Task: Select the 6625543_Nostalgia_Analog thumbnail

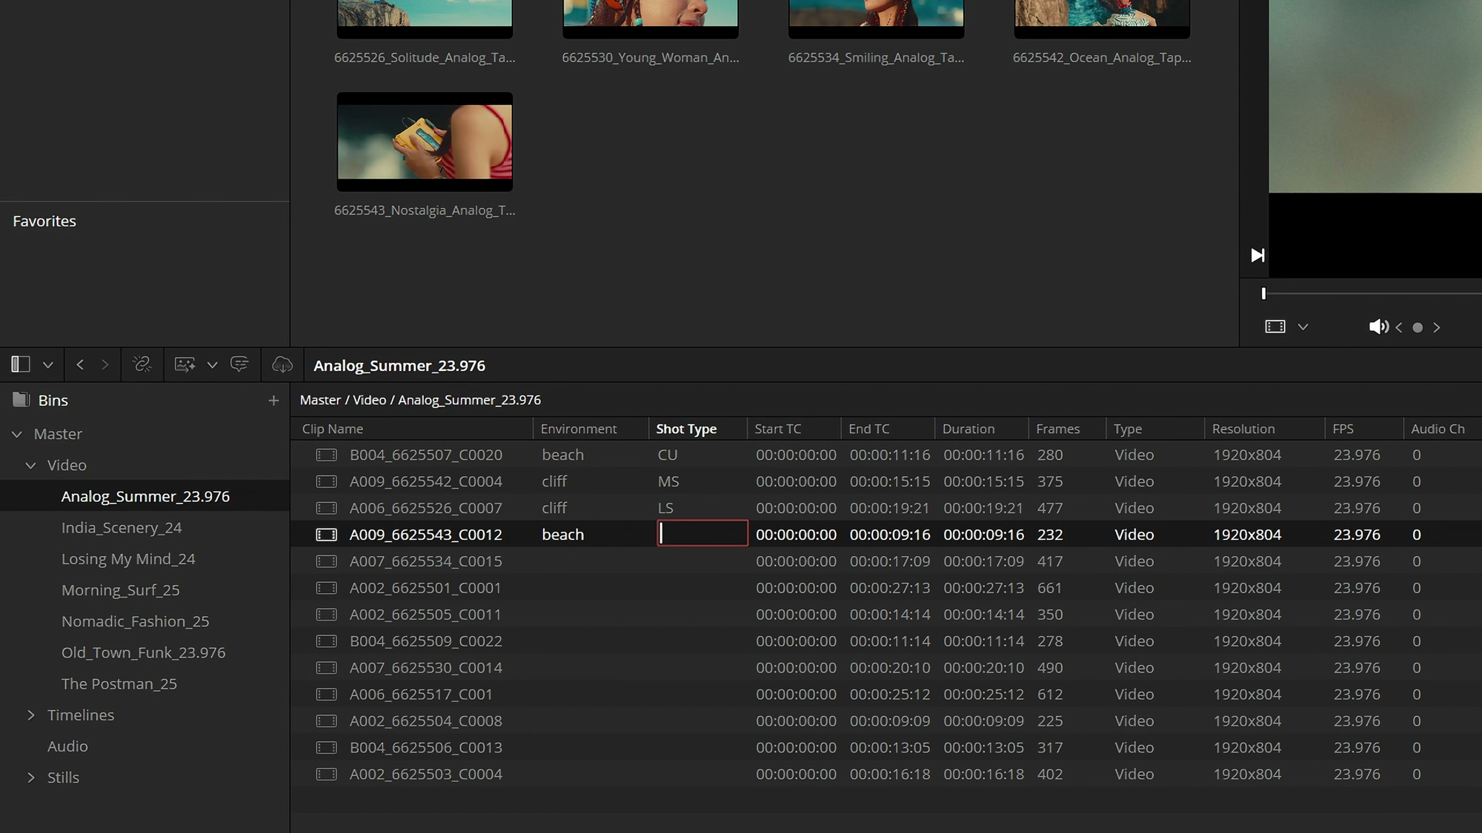Action: pyautogui.click(x=425, y=141)
